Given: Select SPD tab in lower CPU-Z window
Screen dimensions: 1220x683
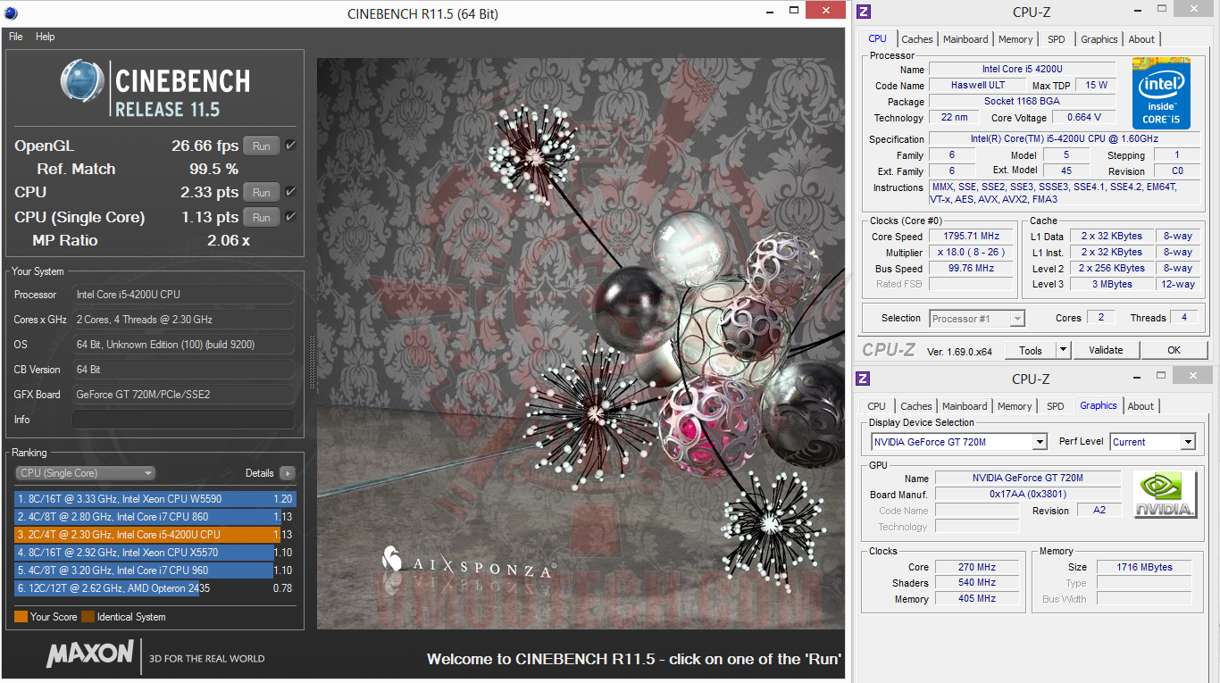Looking at the screenshot, I should 1056,406.
